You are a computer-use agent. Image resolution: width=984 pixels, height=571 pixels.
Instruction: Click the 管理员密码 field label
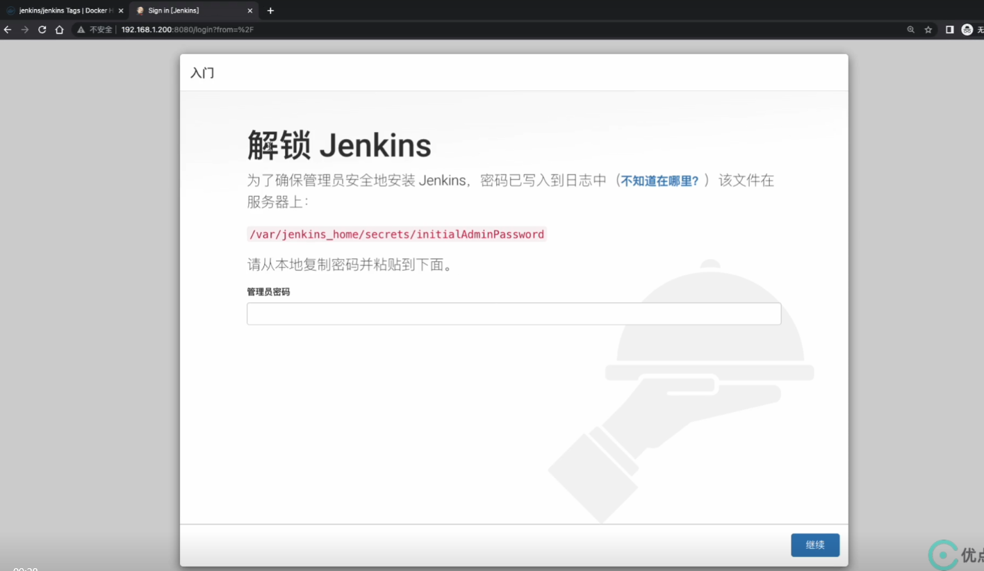(x=268, y=292)
